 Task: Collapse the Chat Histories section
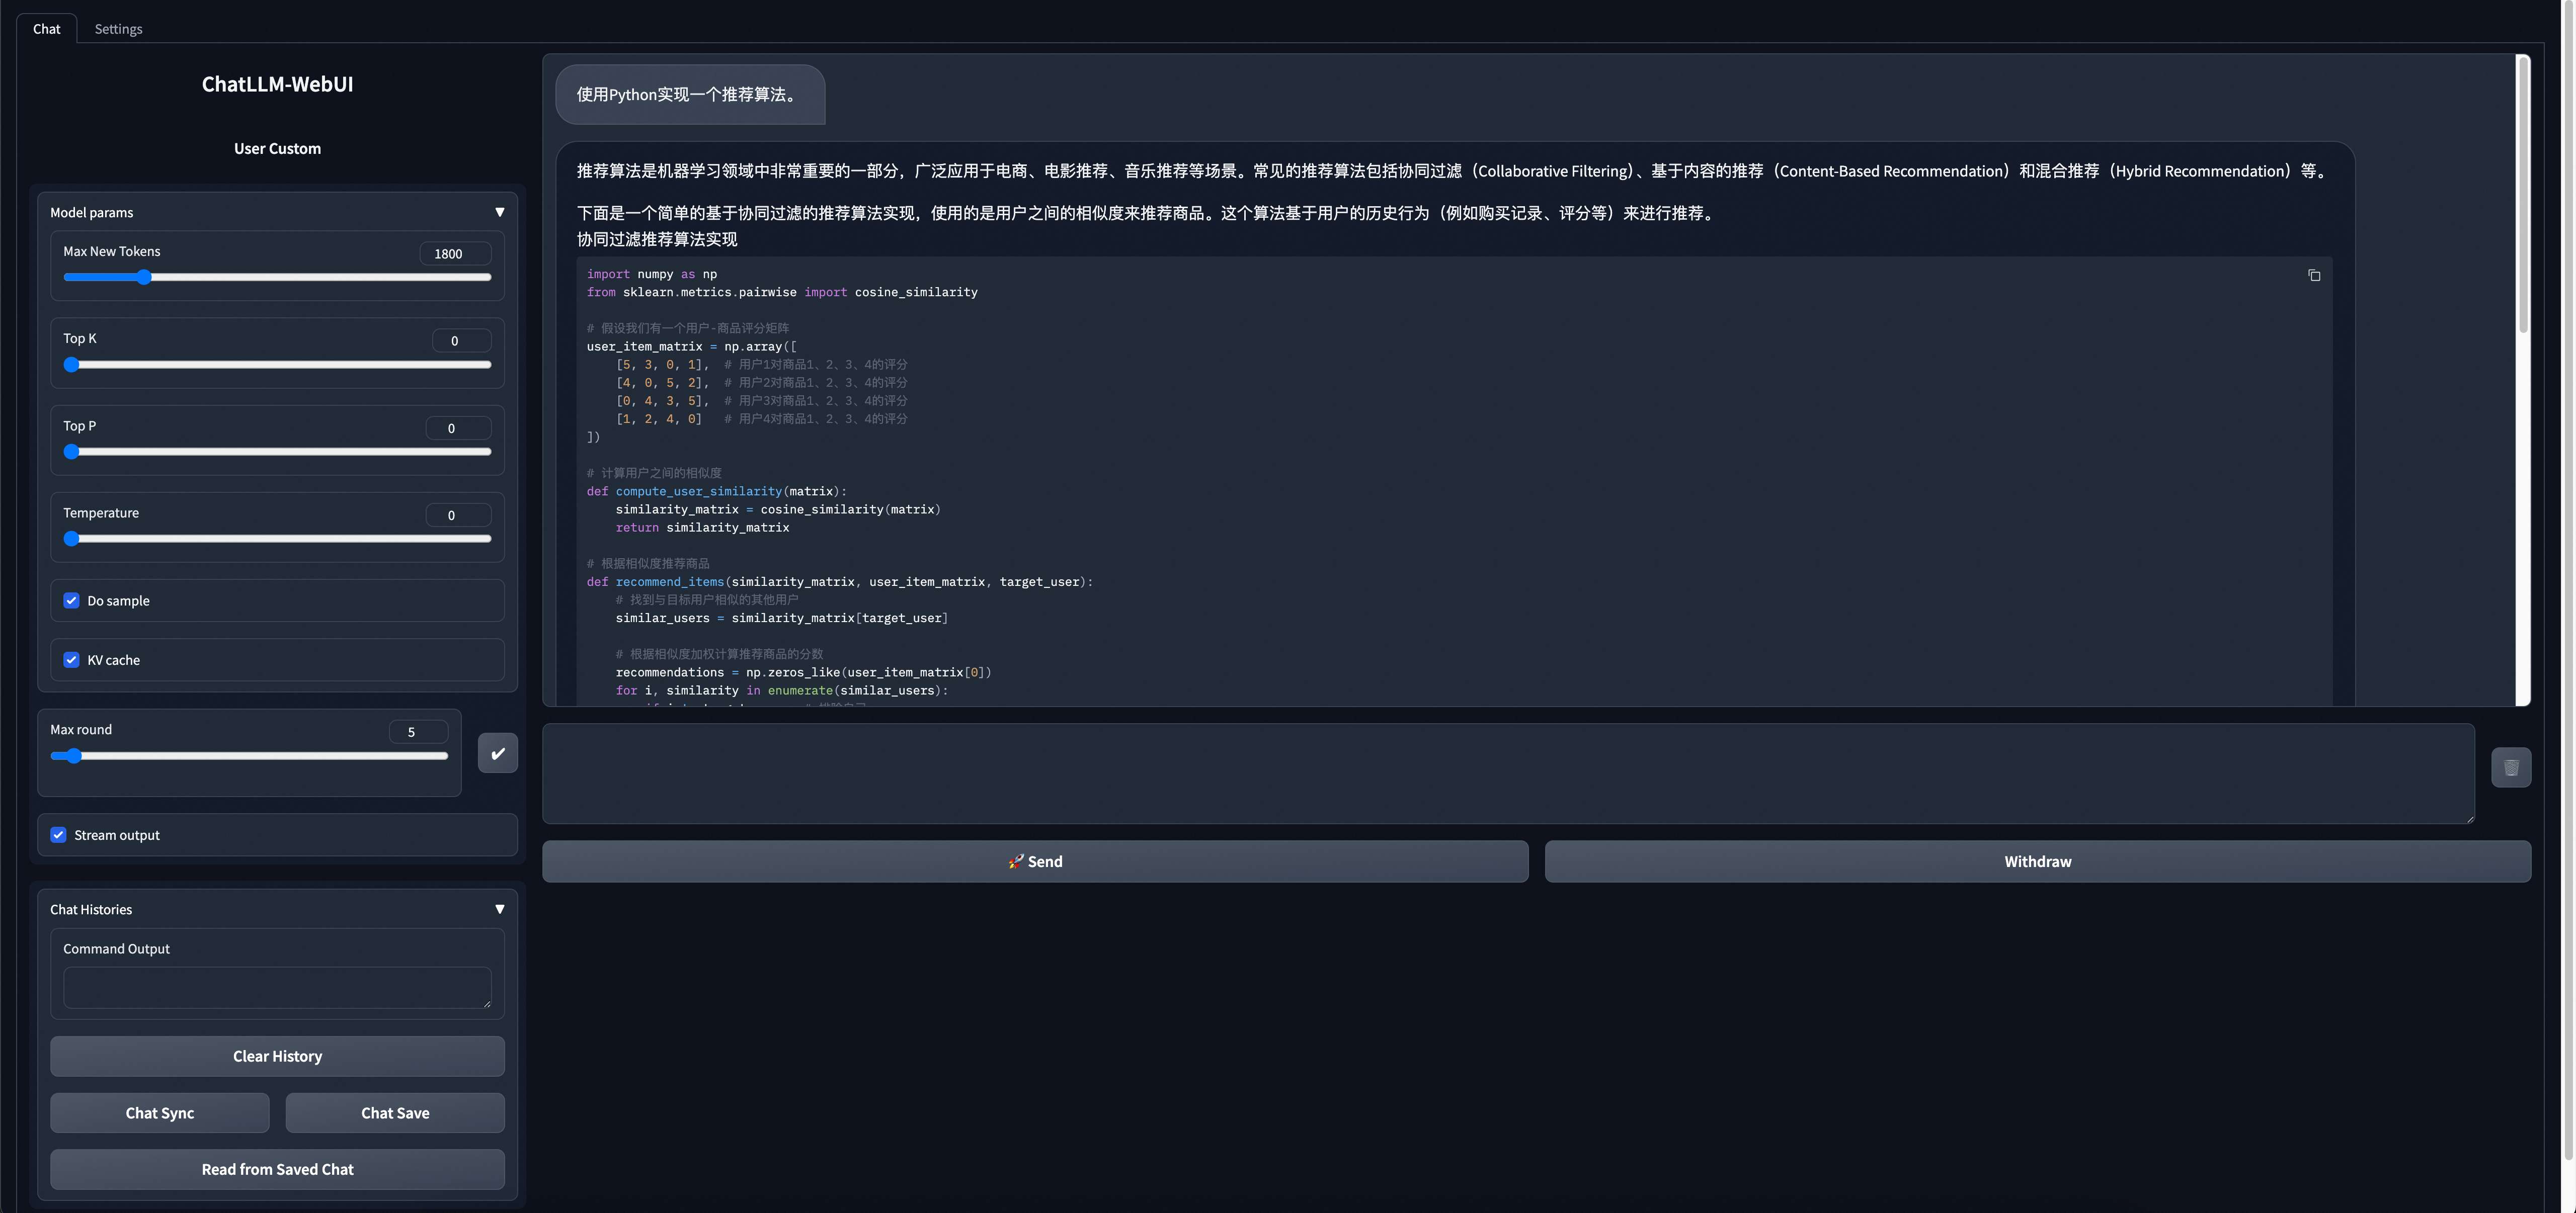tap(499, 909)
